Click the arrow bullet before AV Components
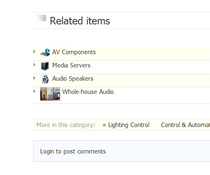The width and height of the screenshot is (210, 175). coord(34,52)
